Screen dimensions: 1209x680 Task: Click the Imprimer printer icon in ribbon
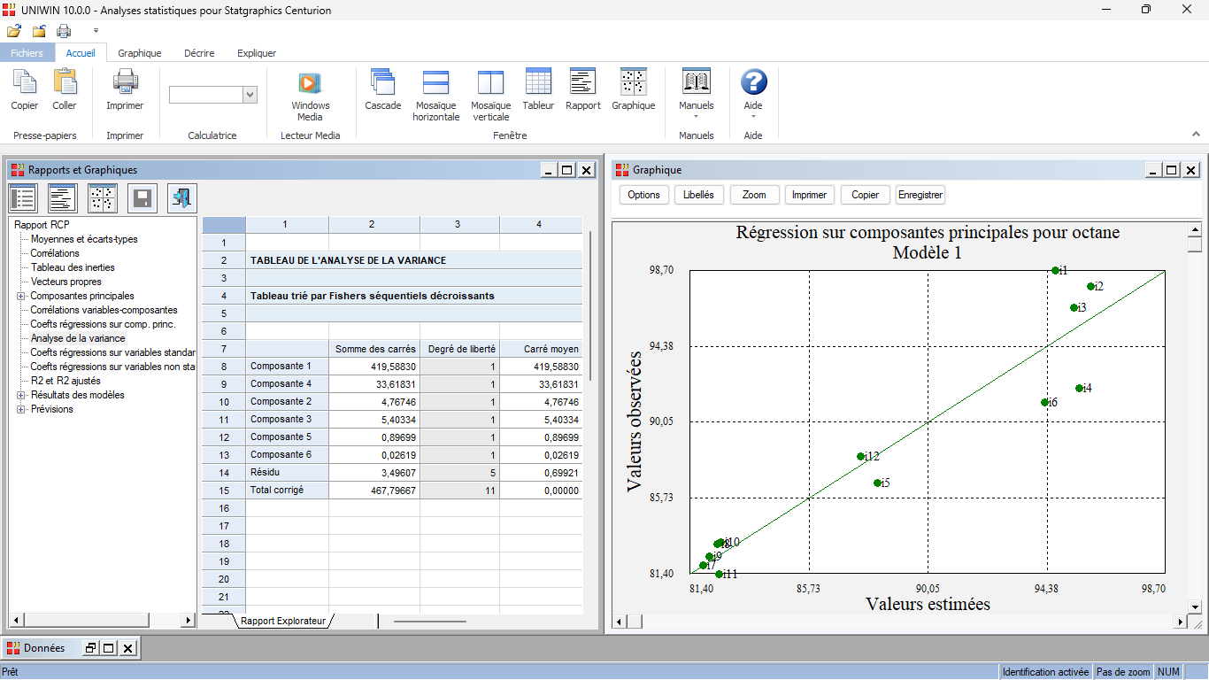(125, 82)
